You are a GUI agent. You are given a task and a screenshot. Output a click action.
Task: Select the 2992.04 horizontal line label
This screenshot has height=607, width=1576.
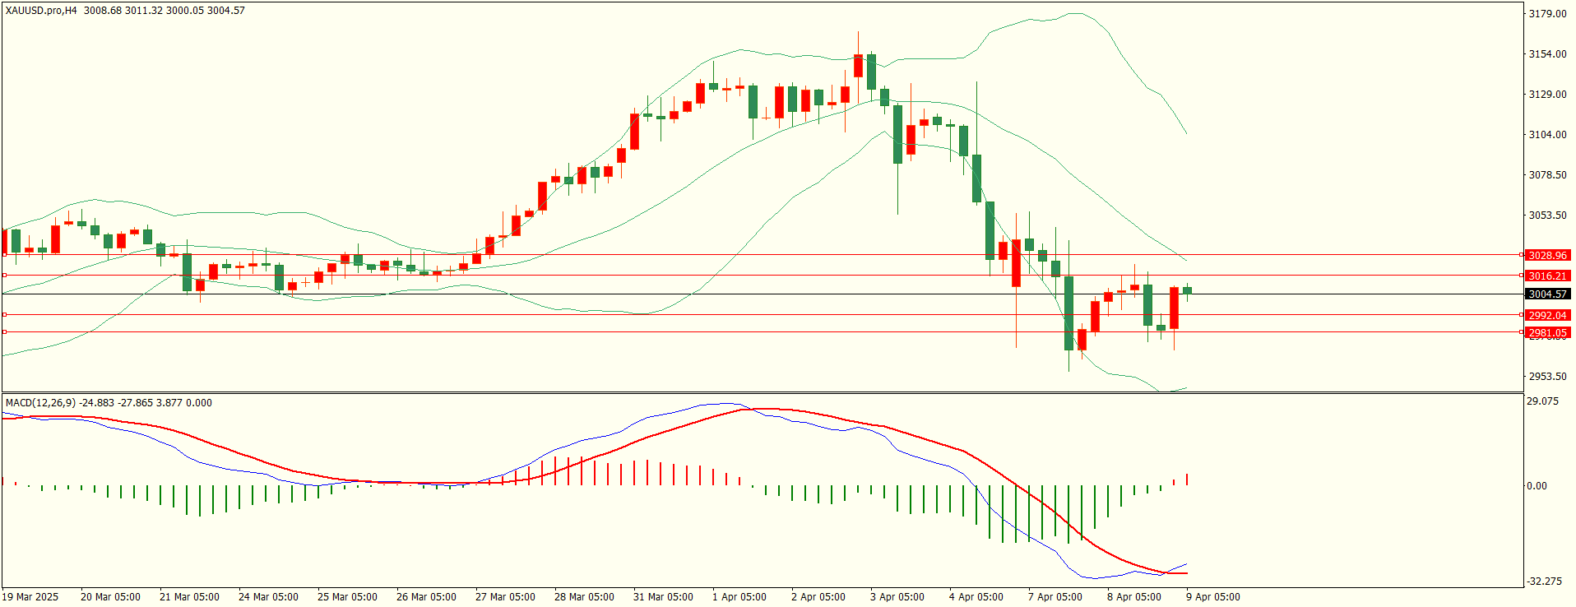[x=1546, y=315]
